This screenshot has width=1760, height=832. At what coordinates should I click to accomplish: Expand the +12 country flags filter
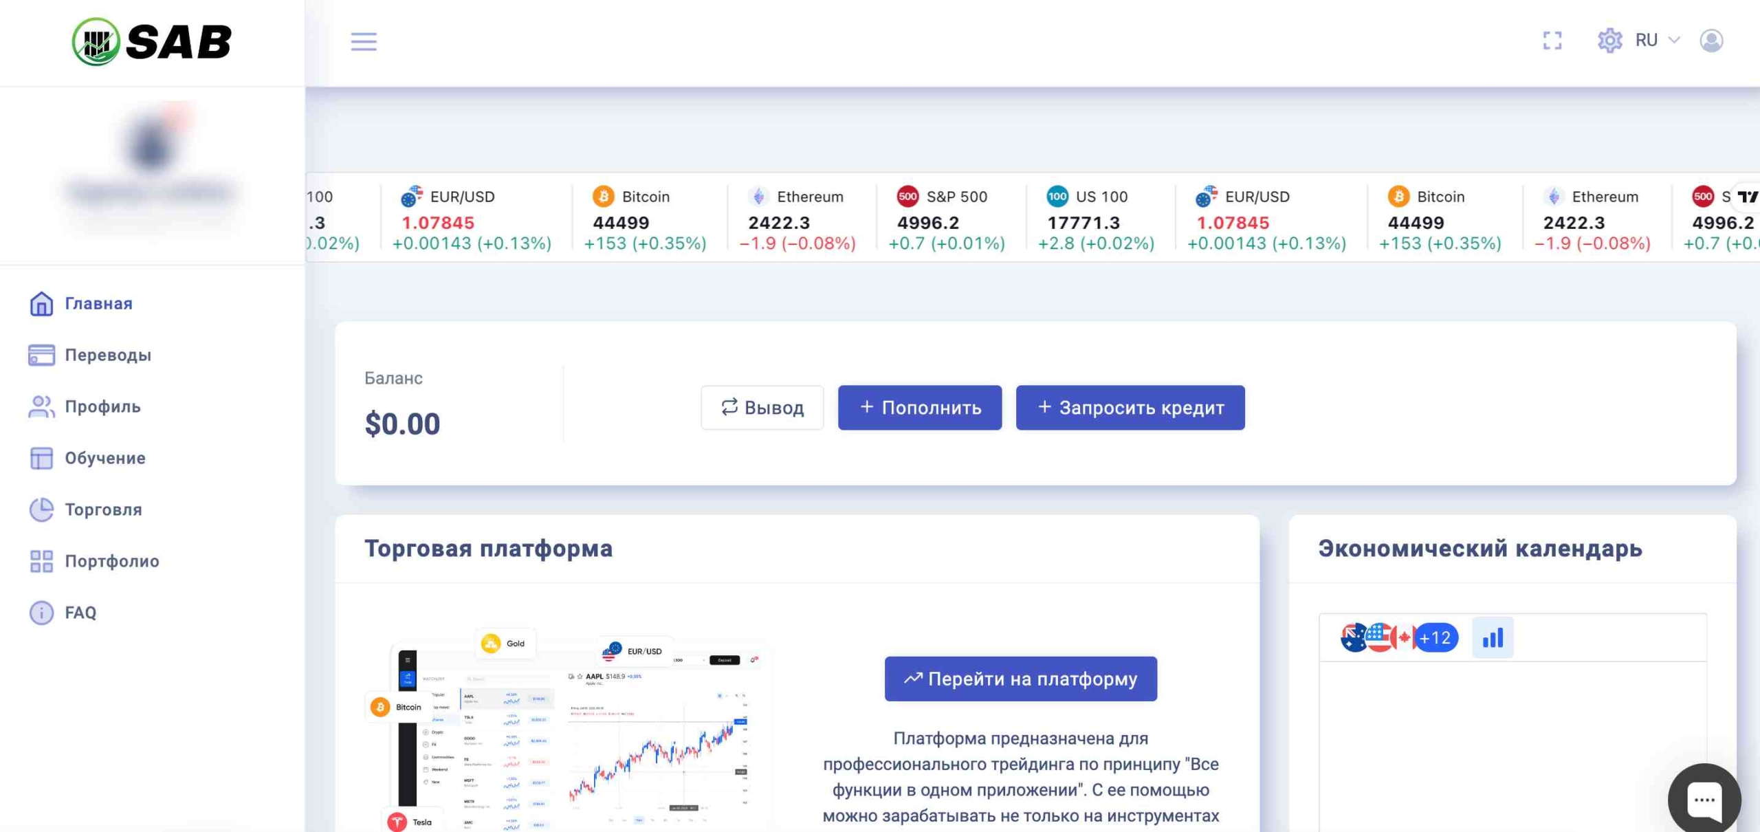click(1435, 638)
